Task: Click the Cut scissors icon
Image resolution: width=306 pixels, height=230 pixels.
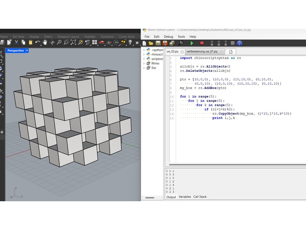Action: (16, 43)
